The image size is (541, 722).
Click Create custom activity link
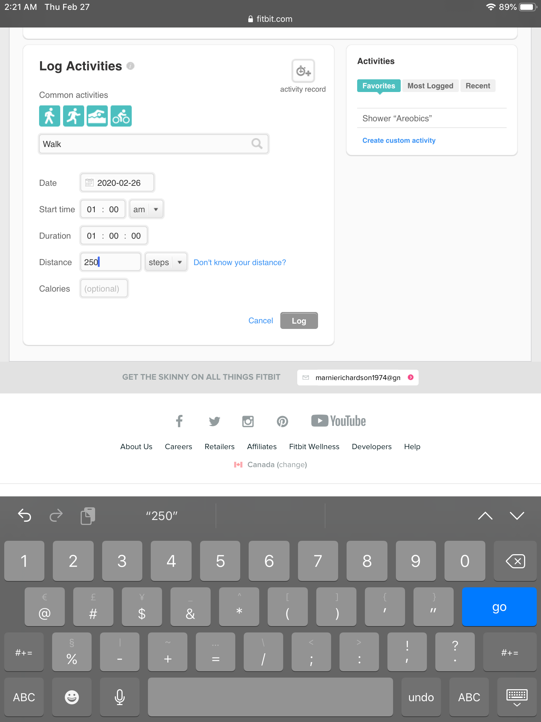pos(399,140)
